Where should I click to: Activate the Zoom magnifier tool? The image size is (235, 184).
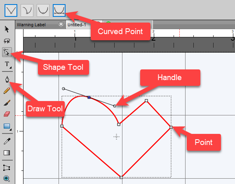[7, 179]
